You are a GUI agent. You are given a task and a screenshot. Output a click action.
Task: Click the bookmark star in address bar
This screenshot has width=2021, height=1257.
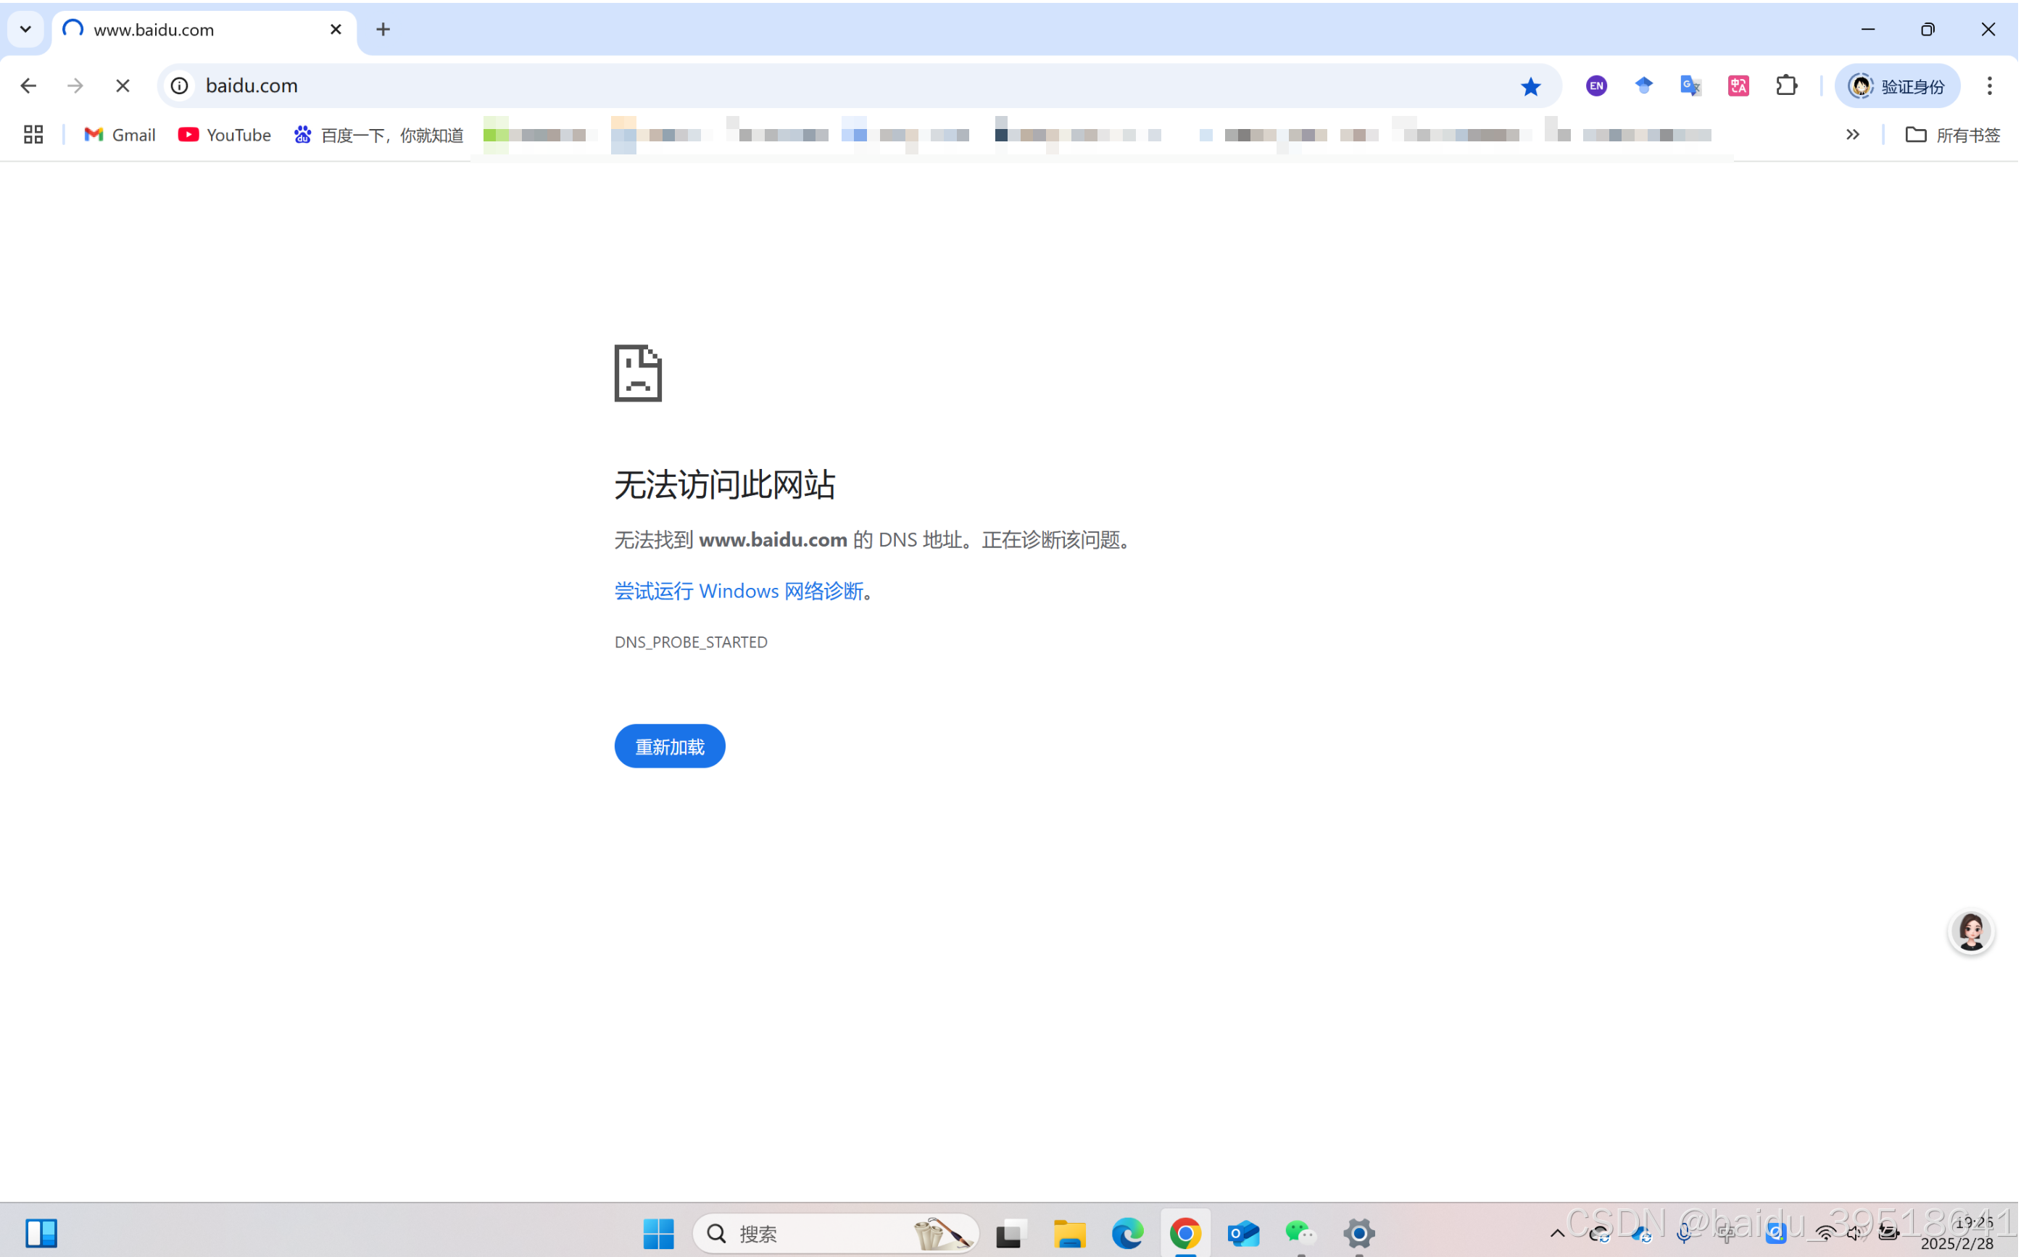click(1530, 86)
